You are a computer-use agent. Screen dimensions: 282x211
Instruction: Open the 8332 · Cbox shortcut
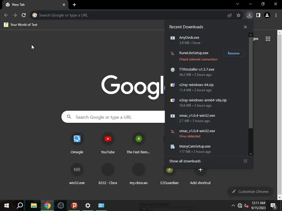(x=108, y=174)
